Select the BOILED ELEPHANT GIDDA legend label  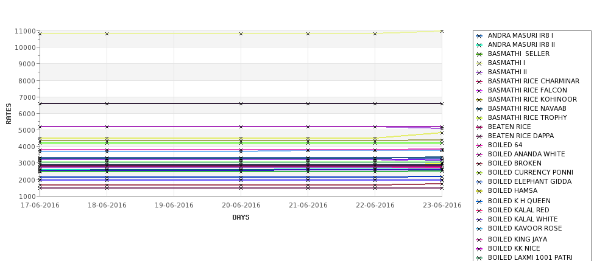click(529, 182)
